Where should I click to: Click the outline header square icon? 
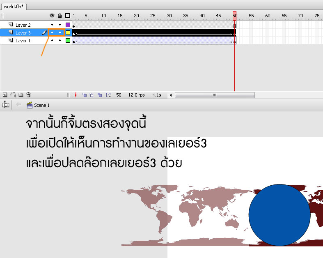(68, 16)
